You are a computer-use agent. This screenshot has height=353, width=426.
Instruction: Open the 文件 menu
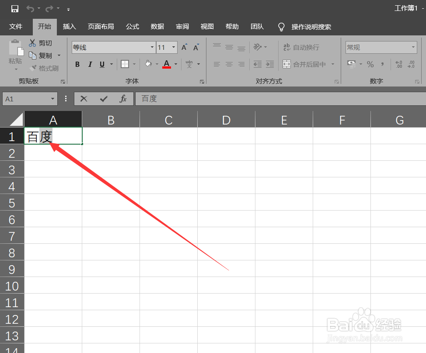(15, 27)
